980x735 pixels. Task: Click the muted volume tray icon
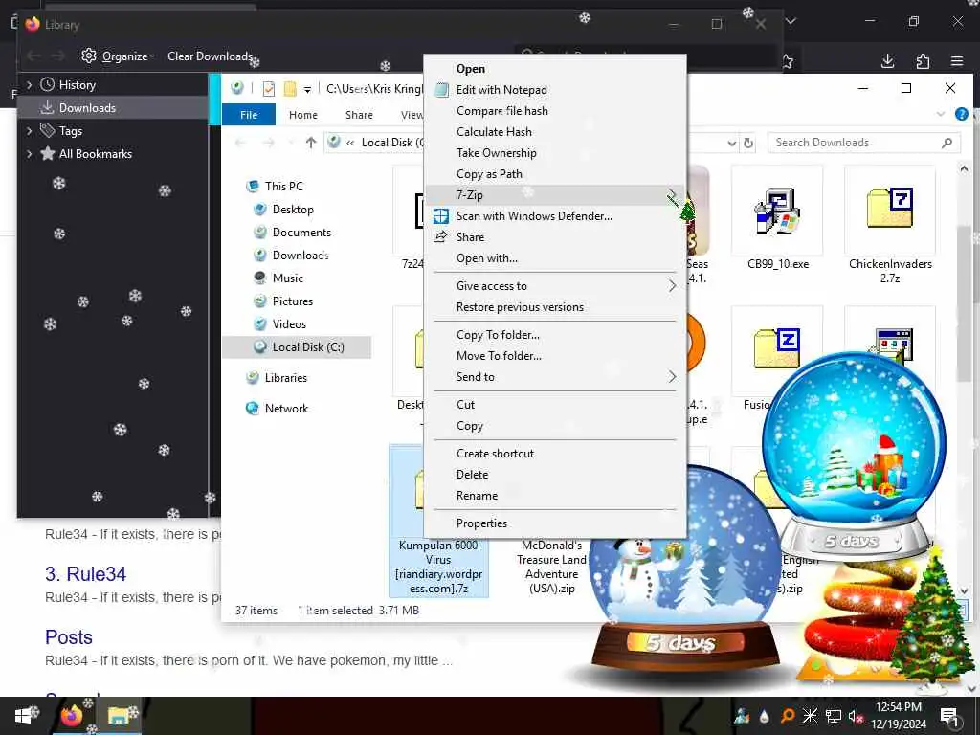855,716
